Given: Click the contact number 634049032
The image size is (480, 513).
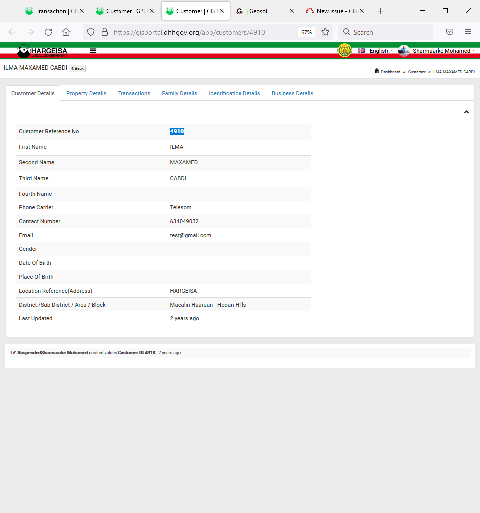Looking at the screenshot, I should (x=184, y=221).
